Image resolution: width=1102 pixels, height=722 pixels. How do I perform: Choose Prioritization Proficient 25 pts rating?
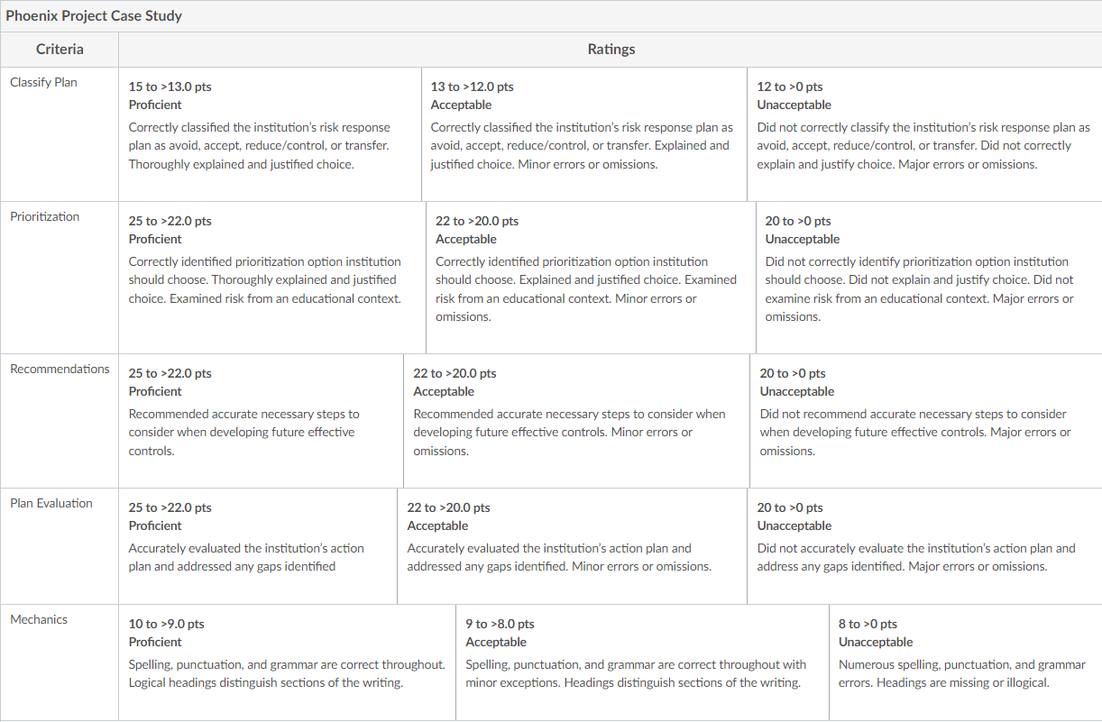tap(272, 278)
